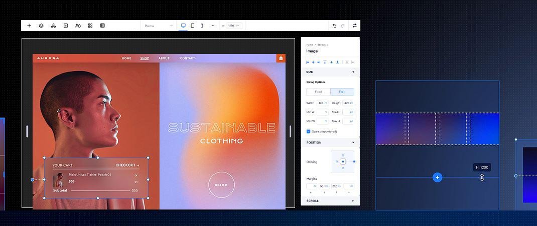Align image to horizontal center
The width and height of the screenshot is (537, 226).
[x=313, y=62]
